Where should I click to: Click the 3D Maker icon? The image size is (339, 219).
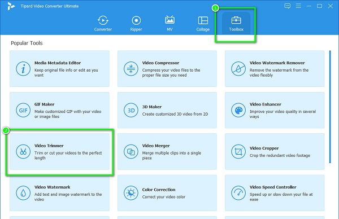pos(131,110)
